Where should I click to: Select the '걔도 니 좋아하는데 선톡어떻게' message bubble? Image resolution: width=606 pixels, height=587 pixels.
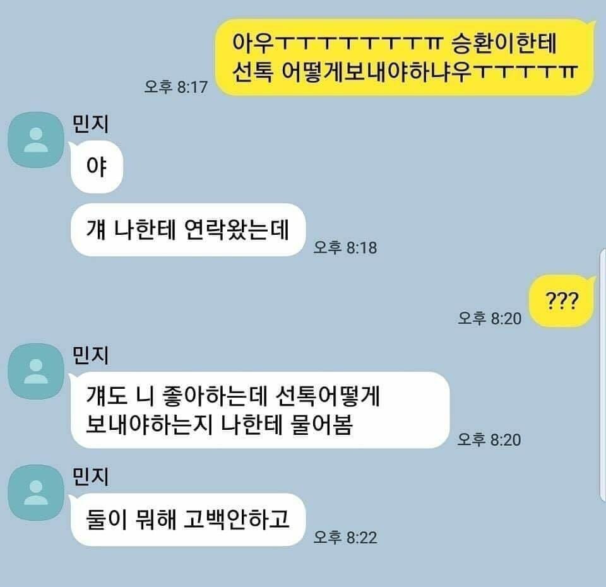(259, 410)
